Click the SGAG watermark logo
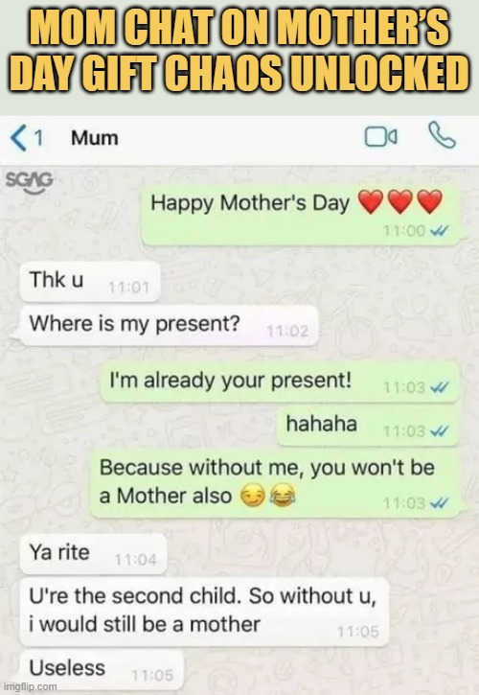This screenshot has height=695, width=479. click(30, 182)
